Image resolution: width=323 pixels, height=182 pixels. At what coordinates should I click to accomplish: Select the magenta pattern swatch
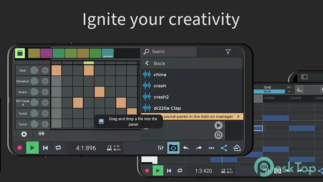(x=46, y=53)
